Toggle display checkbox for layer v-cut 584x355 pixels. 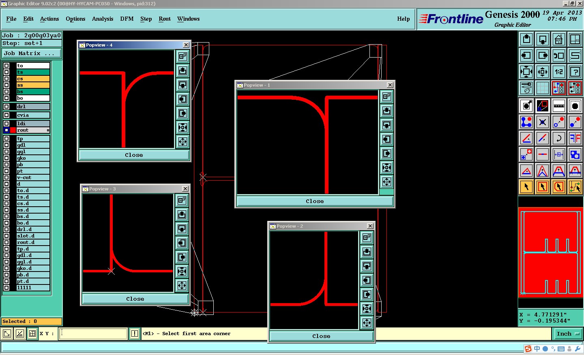[x=6, y=177]
